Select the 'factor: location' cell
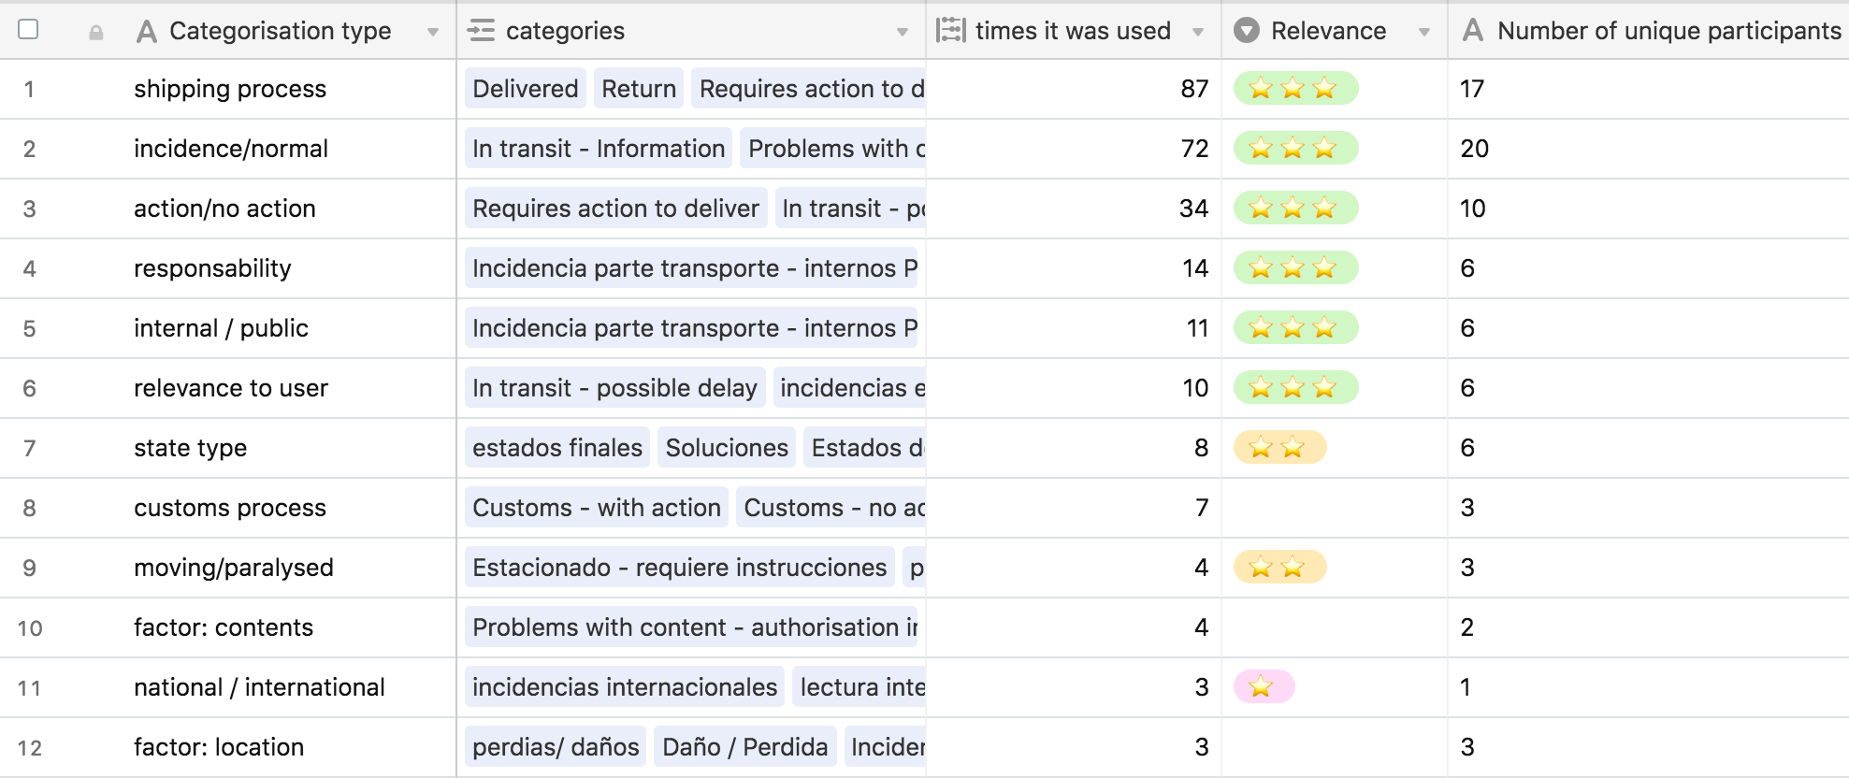 (x=291, y=747)
